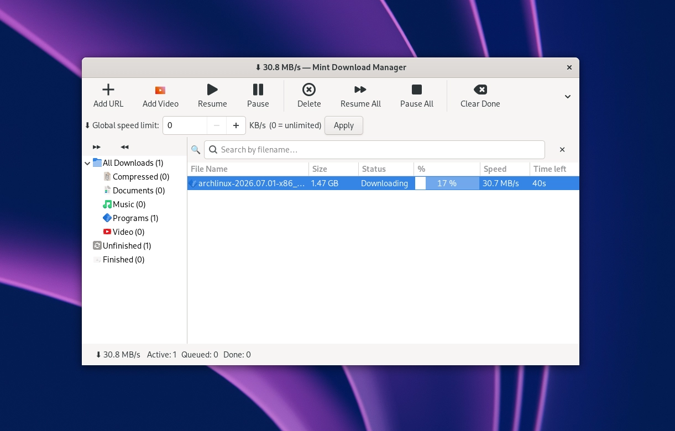Click the Global speed limit value field
The height and width of the screenshot is (431, 675).
coord(185,125)
